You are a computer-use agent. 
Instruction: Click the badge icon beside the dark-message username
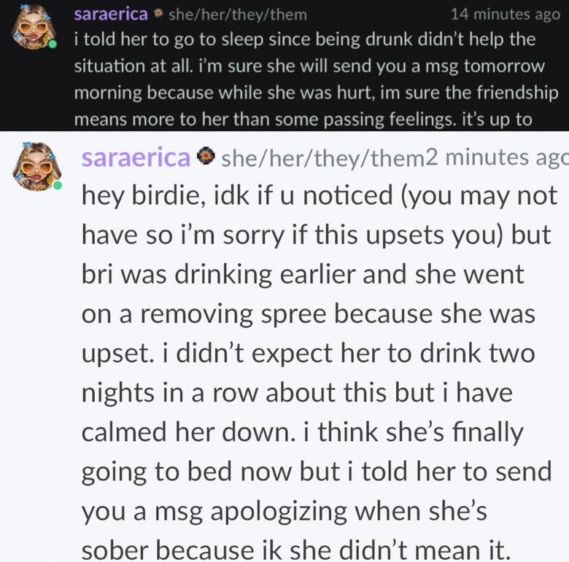[x=160, y=15]
